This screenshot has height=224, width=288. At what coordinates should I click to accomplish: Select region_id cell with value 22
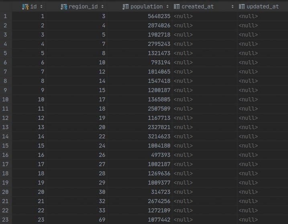77,136
